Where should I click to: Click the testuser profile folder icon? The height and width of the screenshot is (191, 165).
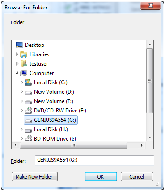(x=24, y=64)
